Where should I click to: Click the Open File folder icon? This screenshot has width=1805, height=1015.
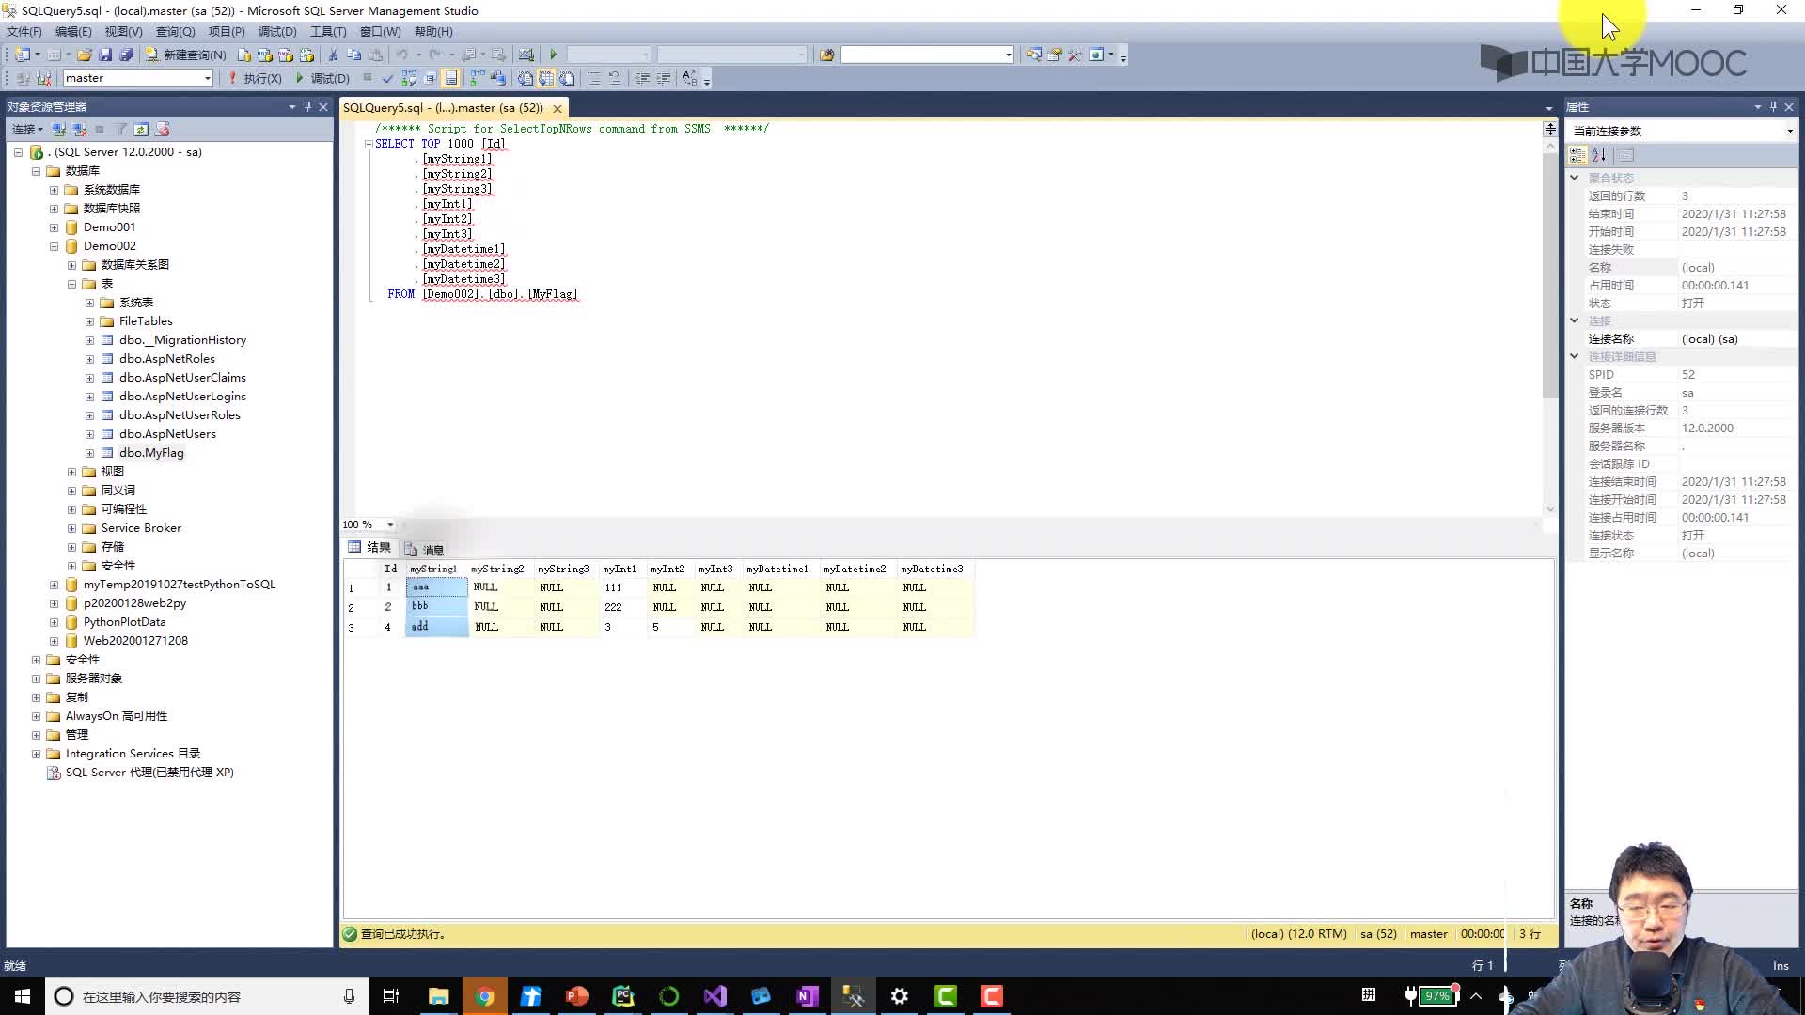(x=85, y=55)
